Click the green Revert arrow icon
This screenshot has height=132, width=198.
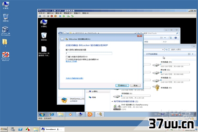pos(72,16)
